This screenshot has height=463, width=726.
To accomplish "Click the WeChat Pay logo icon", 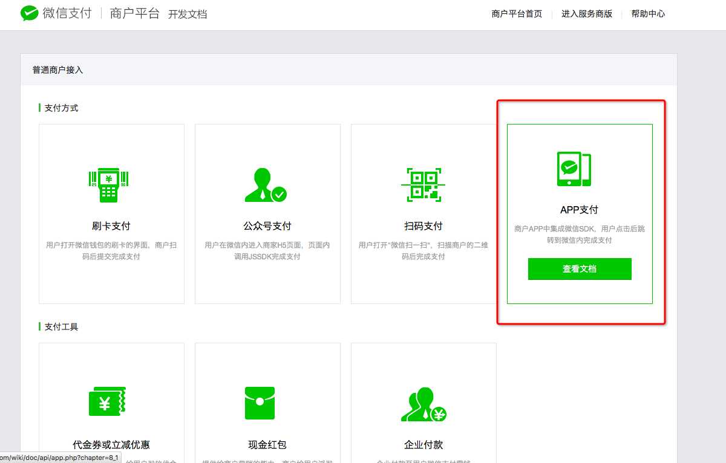I will (x=30, y=13).
